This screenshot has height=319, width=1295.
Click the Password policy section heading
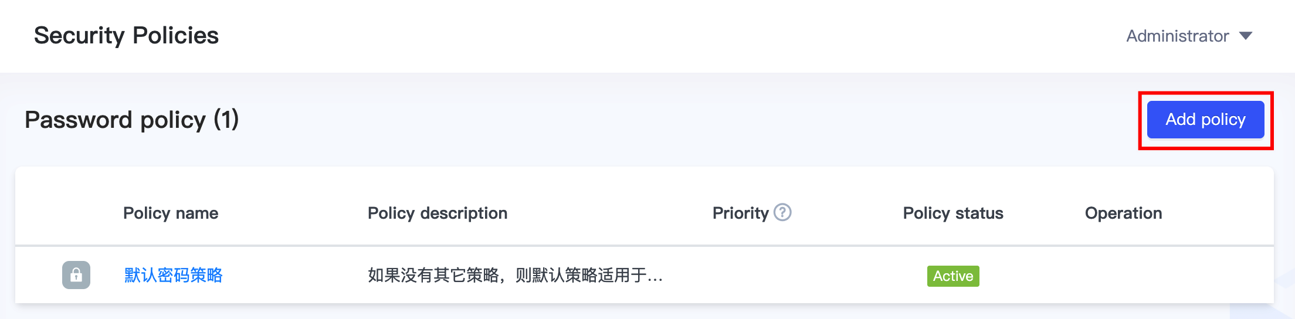tap(116, 120)
